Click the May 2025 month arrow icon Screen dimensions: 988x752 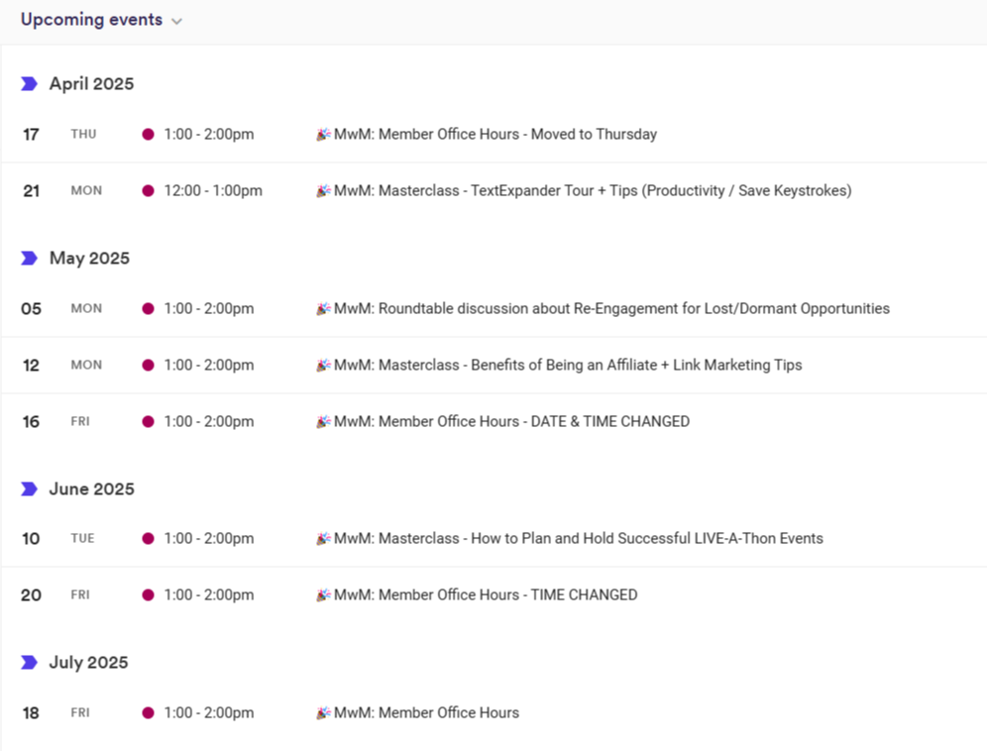coord(29,259)
